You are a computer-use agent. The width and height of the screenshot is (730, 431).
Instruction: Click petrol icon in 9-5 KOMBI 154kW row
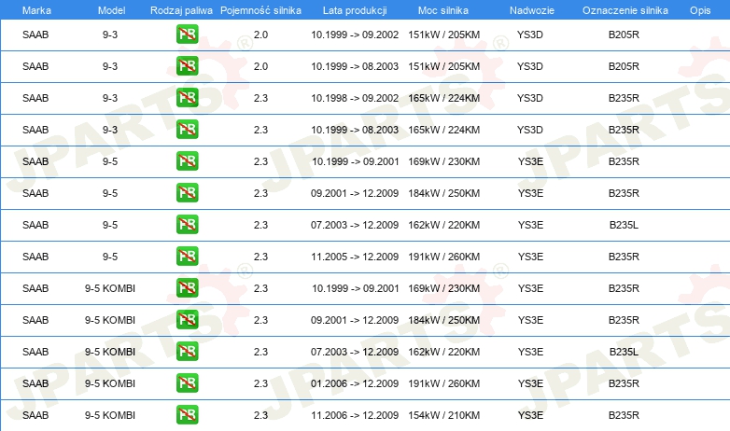[x=187, y=415]
